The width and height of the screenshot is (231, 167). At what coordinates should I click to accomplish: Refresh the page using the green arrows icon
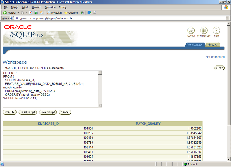coord(36,13)
